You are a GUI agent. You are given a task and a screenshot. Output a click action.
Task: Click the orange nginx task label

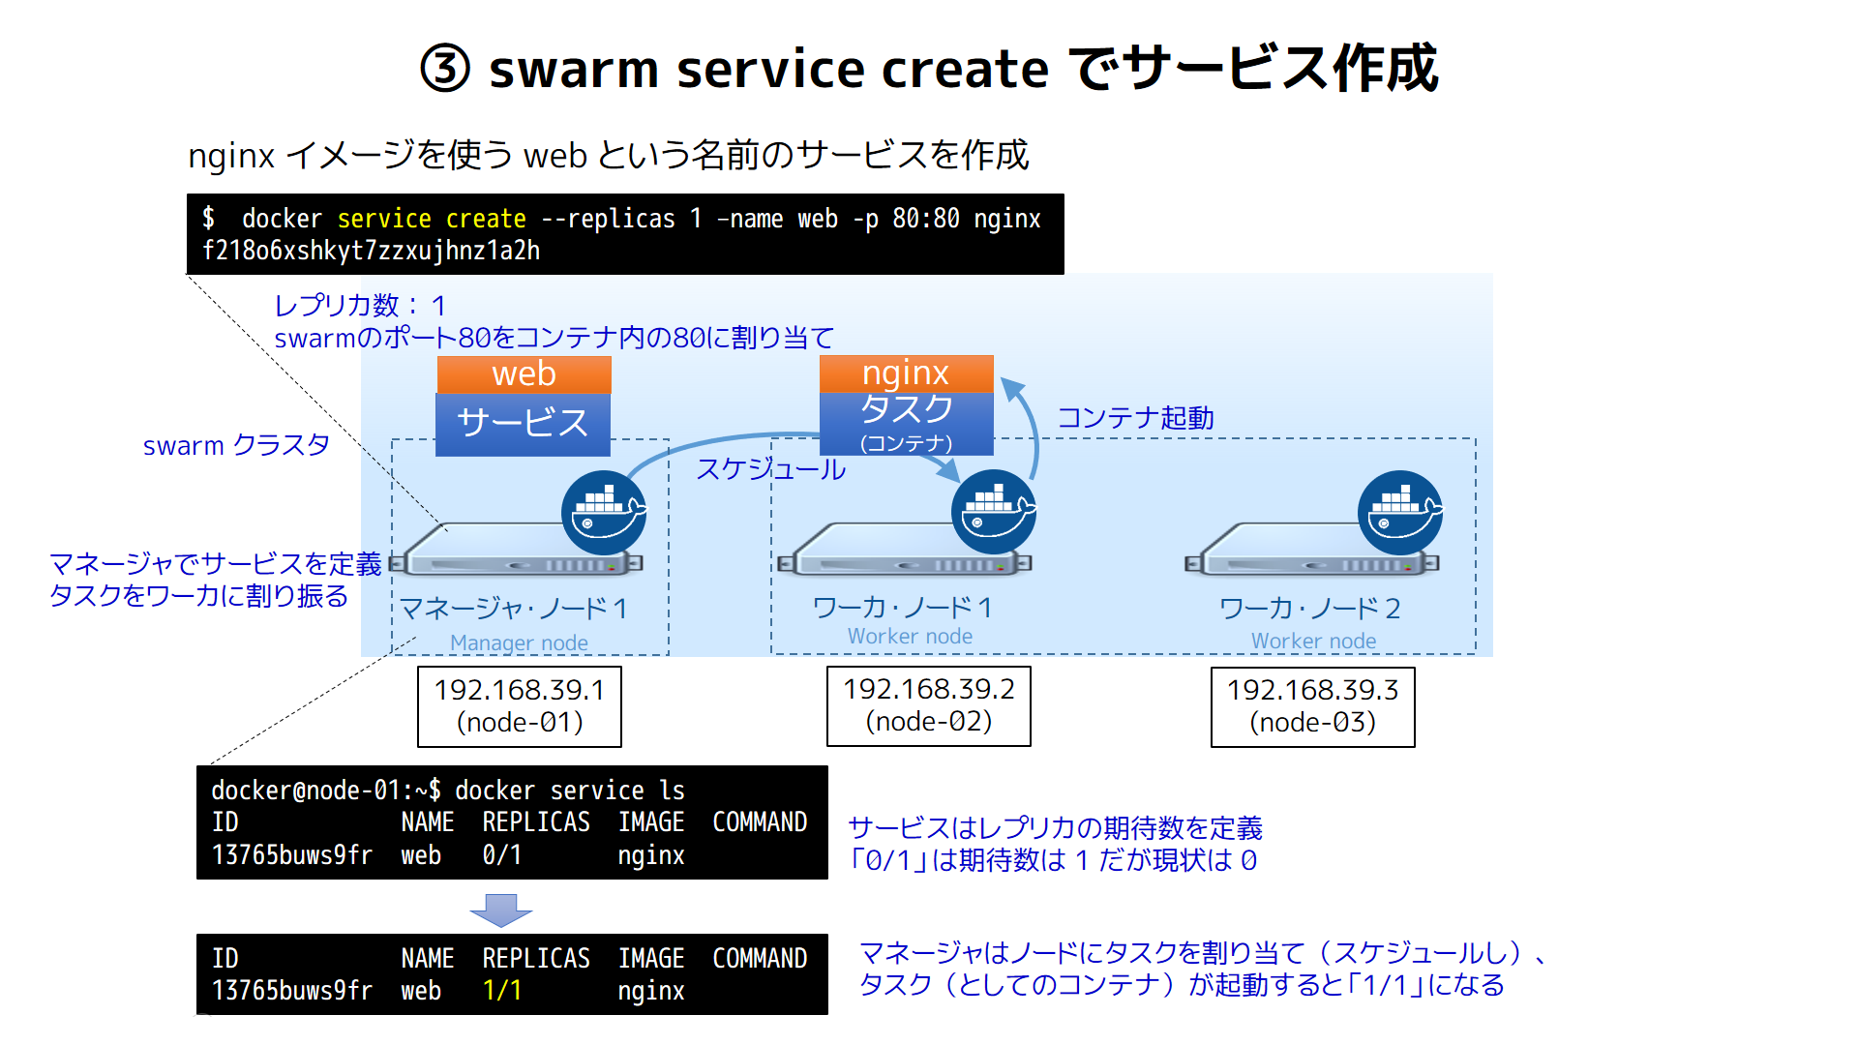(906, 373)
